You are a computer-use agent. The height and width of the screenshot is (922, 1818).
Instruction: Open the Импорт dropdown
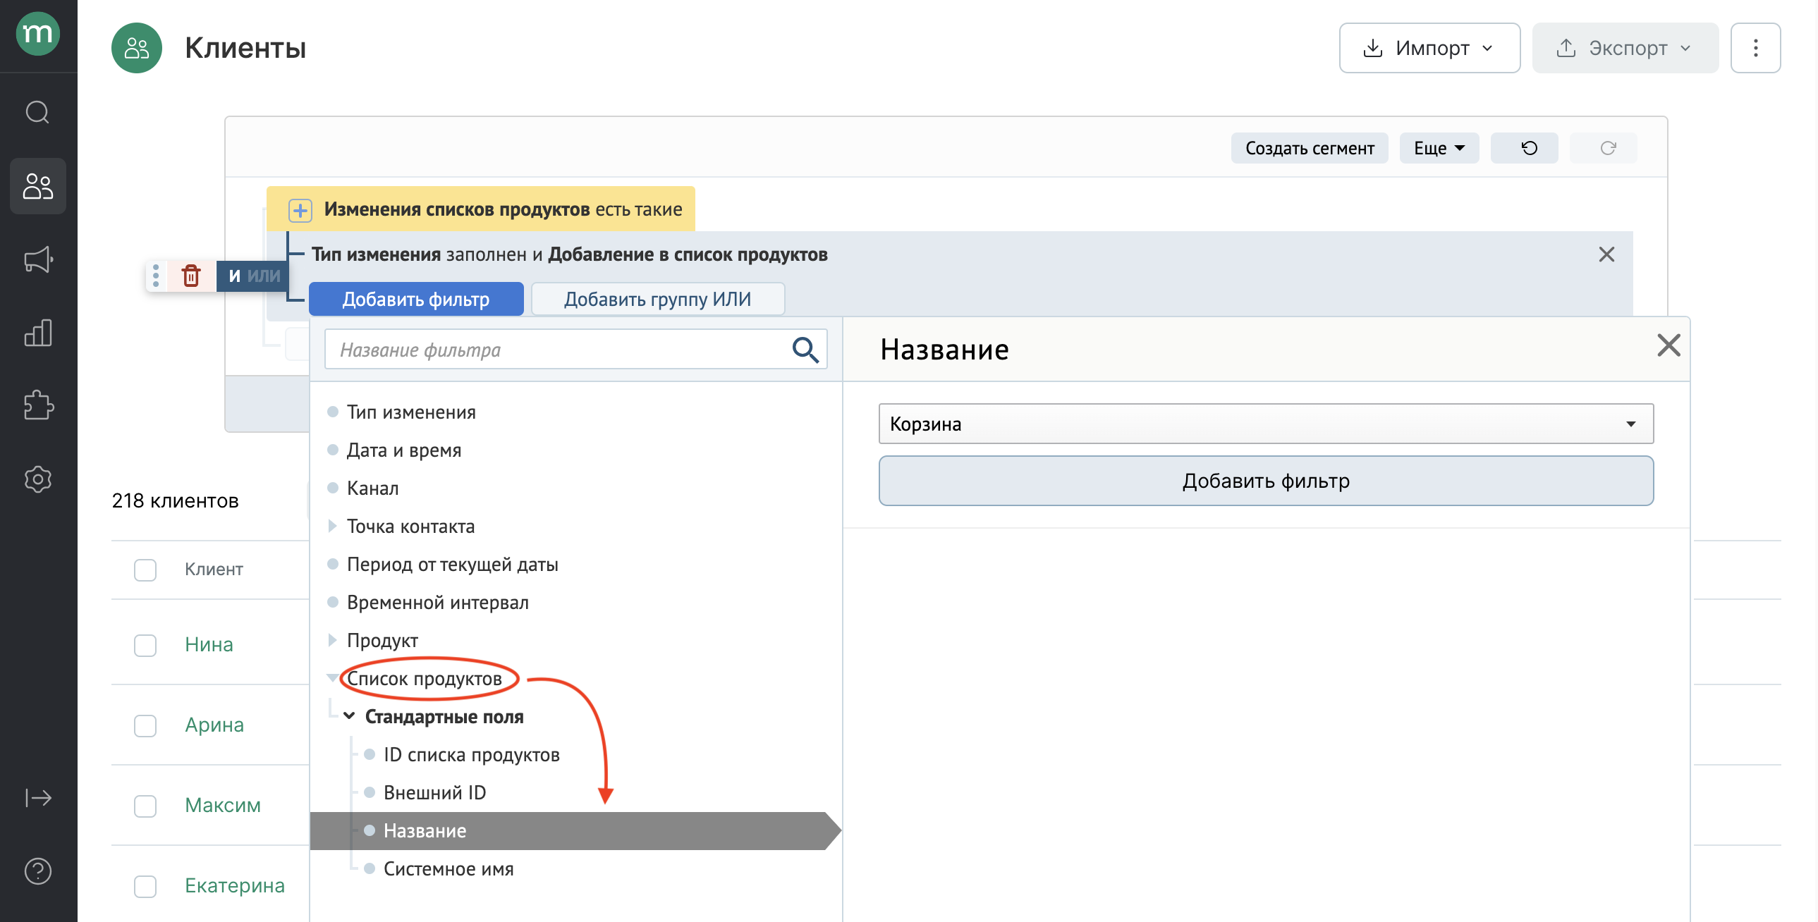coord(1429,48)
